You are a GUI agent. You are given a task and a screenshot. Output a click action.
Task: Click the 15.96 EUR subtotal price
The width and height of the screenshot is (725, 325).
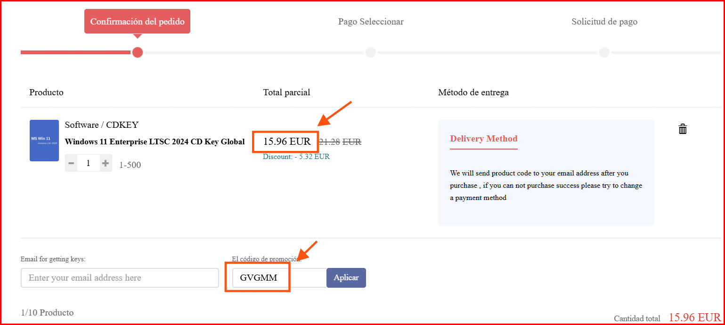click(287, 142)
